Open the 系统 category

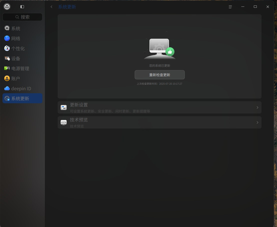coord(22,28)
